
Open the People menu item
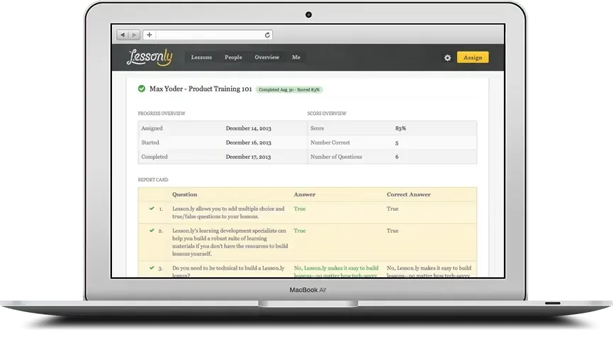tap(233, 57)
